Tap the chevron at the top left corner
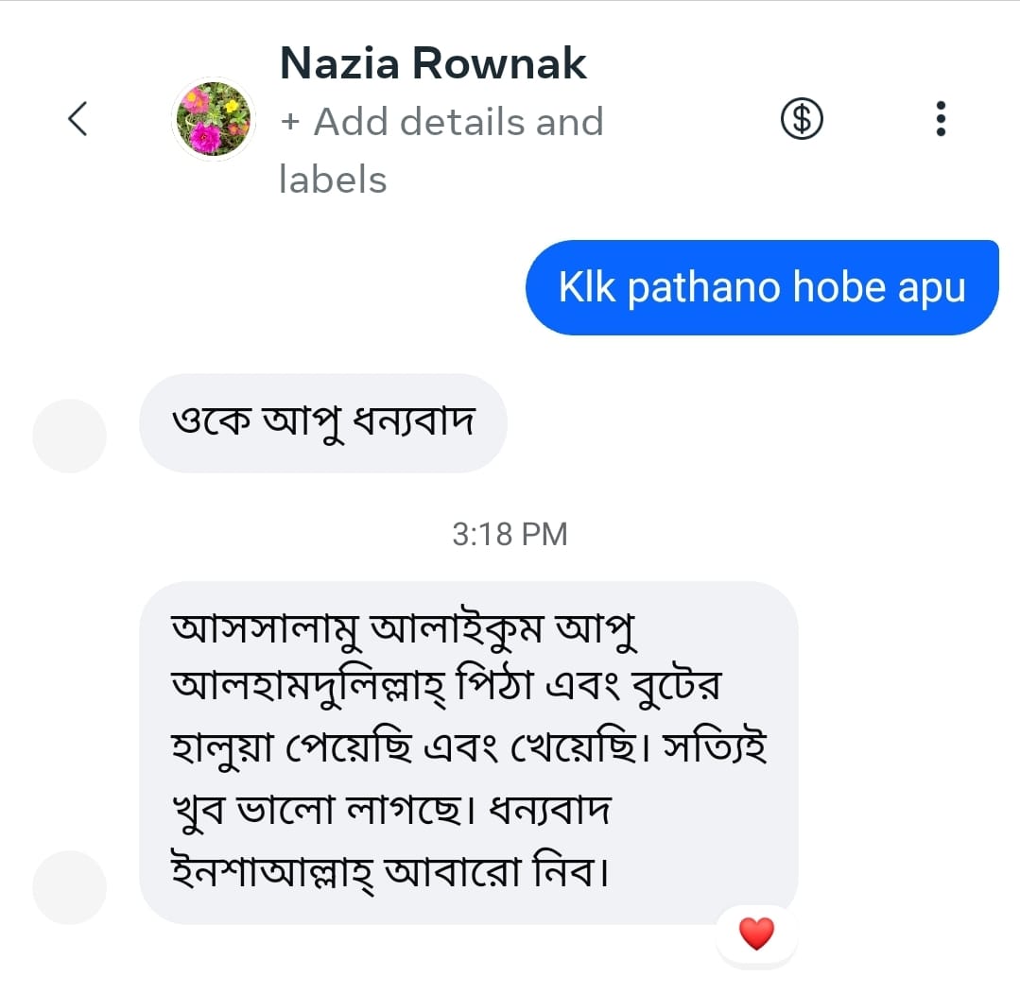1020x994 pixels. point(78,120)
